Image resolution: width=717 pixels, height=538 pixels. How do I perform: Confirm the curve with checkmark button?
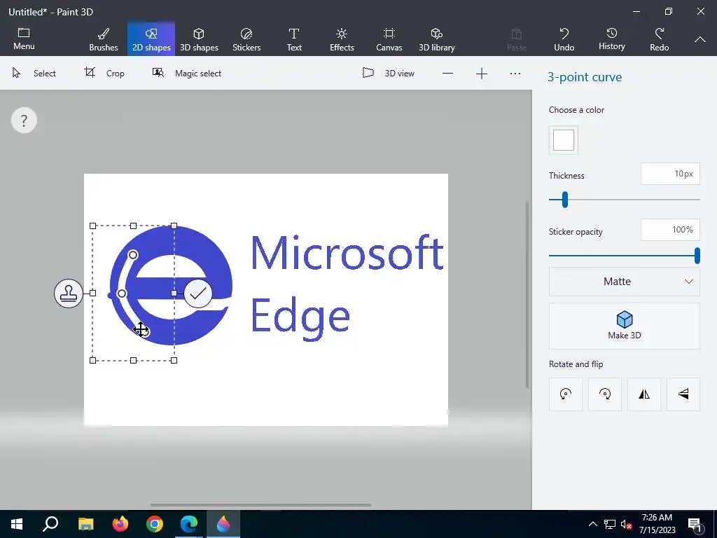(x=198, y=294)
